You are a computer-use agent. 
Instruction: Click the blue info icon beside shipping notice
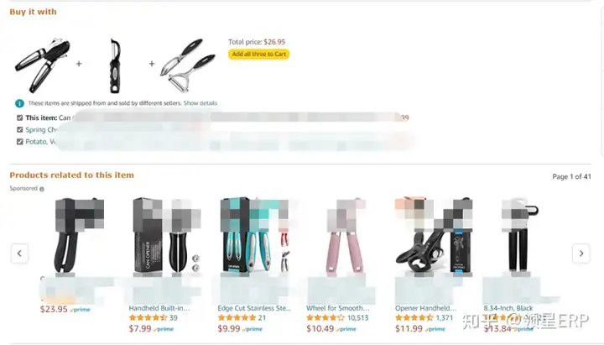[19, 103]
